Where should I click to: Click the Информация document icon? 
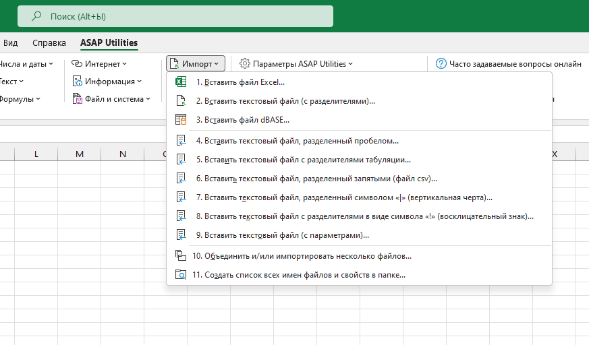pos(77,82)
